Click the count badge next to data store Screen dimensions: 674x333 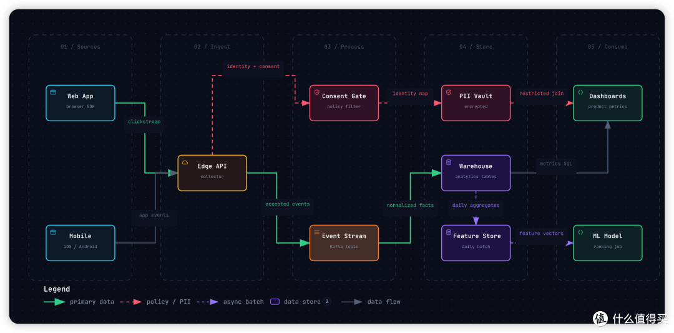click(x=327, y=302)
